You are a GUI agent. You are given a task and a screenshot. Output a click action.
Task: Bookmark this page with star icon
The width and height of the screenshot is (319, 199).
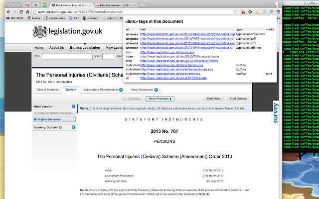[x=236, y=12]
